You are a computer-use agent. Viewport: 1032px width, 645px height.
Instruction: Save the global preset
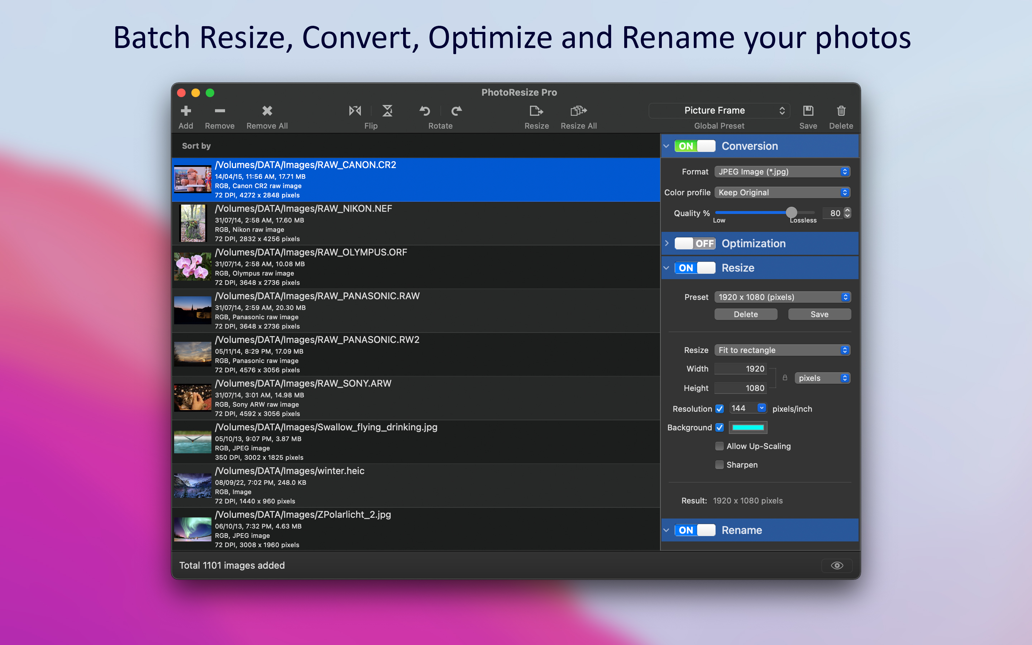pos(808,111)
